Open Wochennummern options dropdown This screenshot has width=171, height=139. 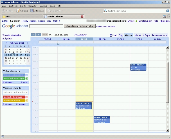click(27, 101)
